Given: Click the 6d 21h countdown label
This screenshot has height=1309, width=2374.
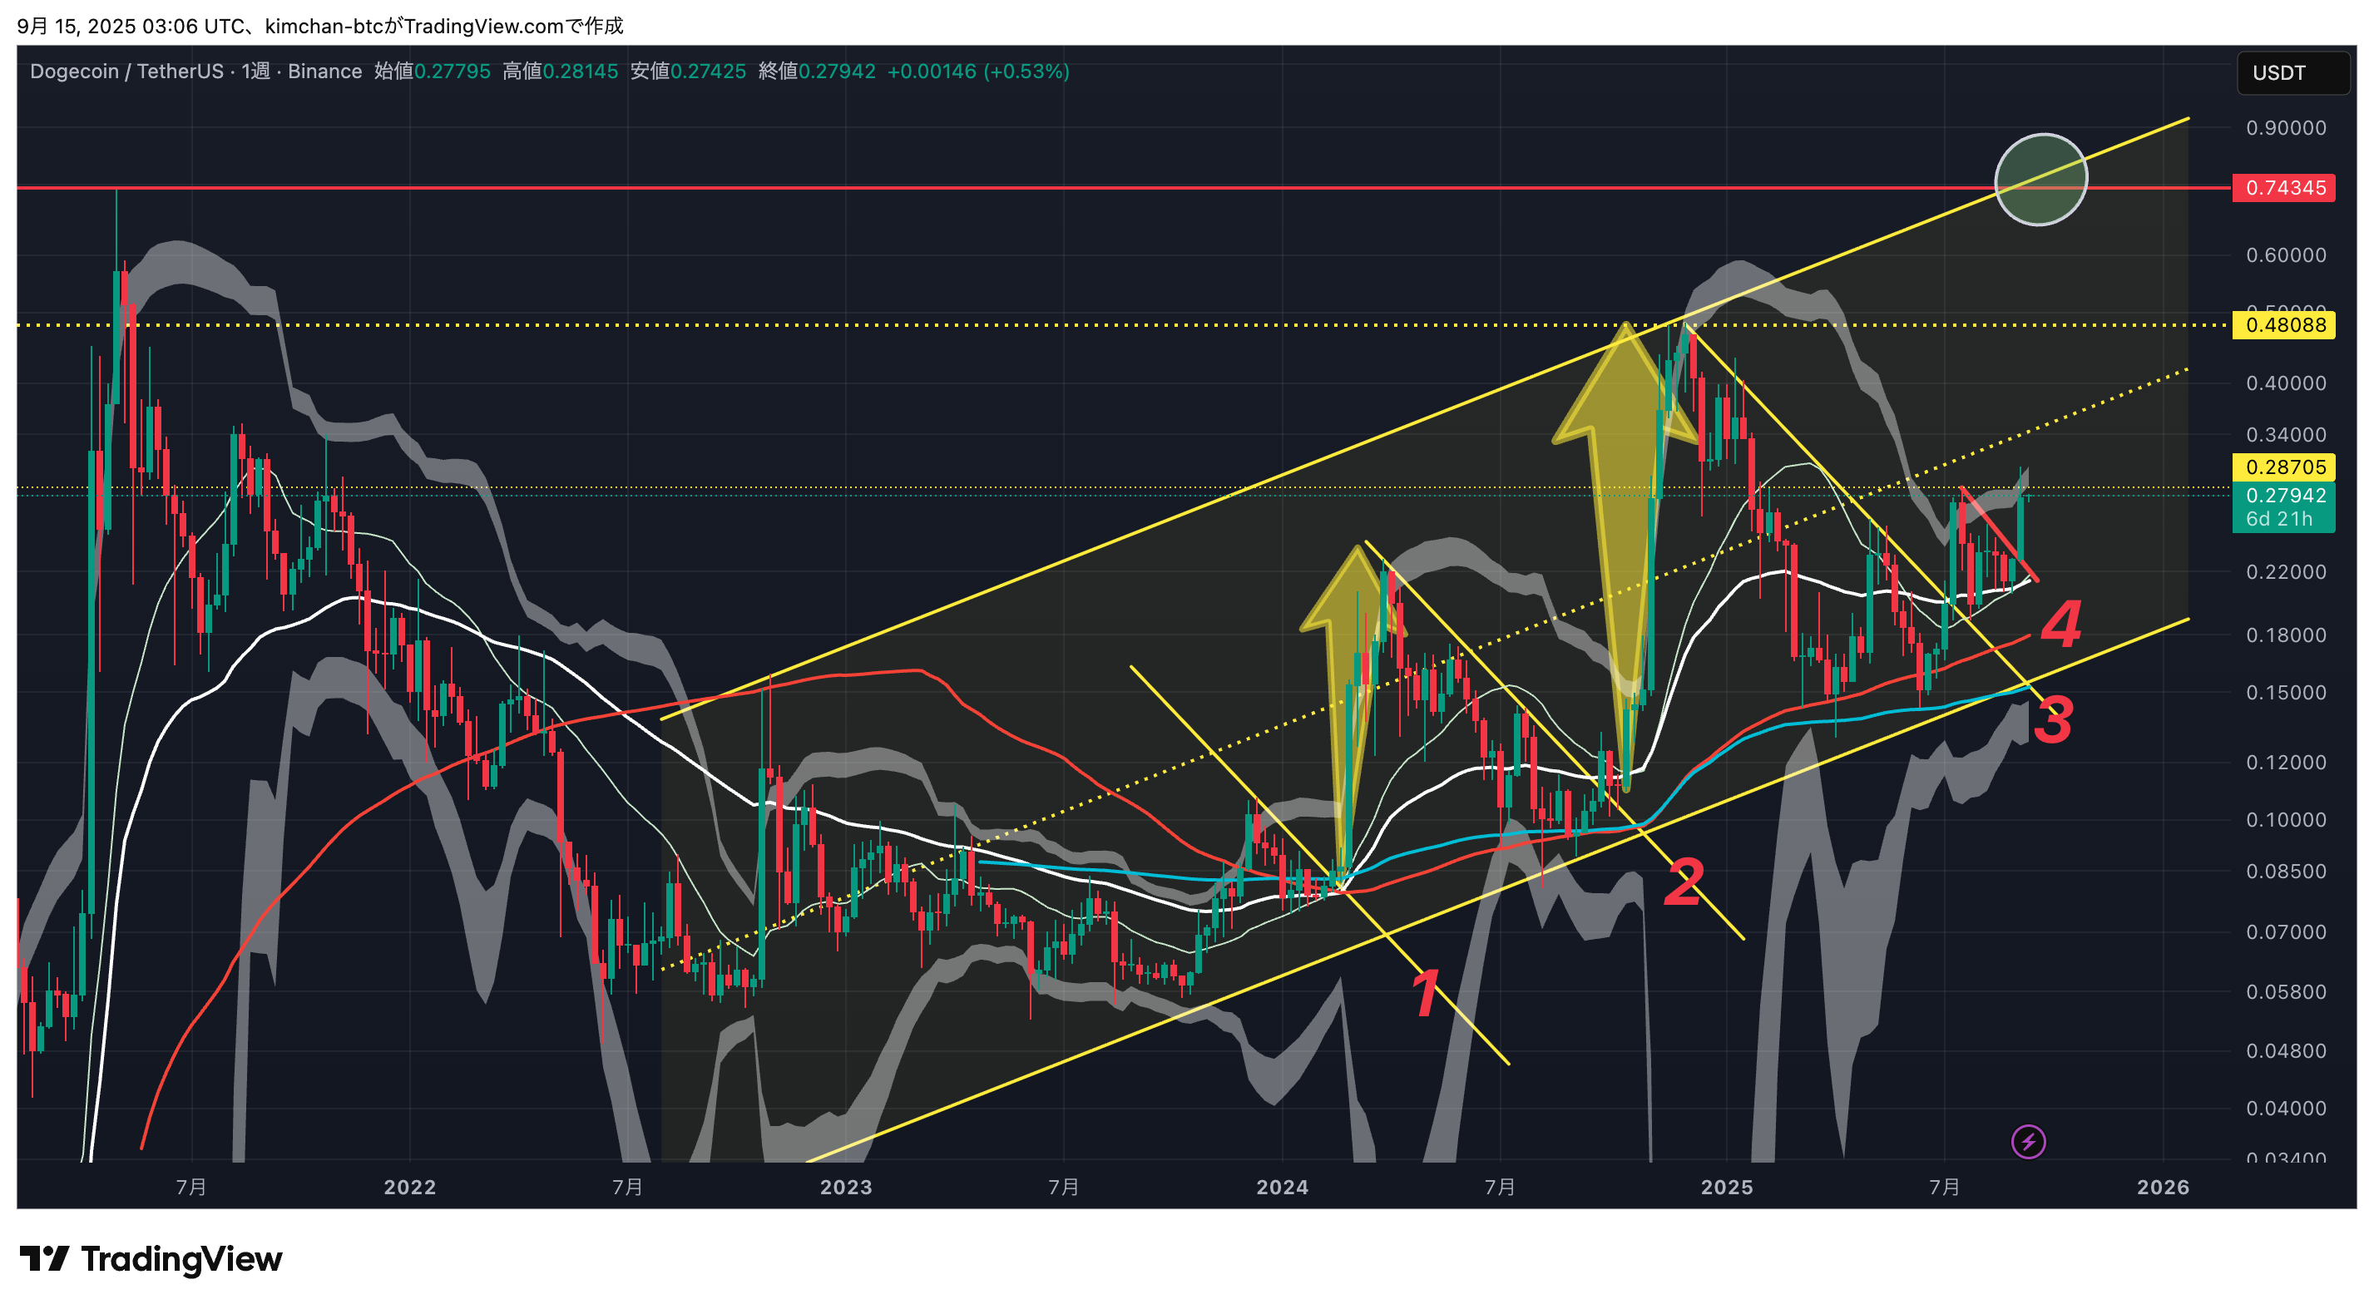Looking at the screenshot, I should coord(2279,520).
